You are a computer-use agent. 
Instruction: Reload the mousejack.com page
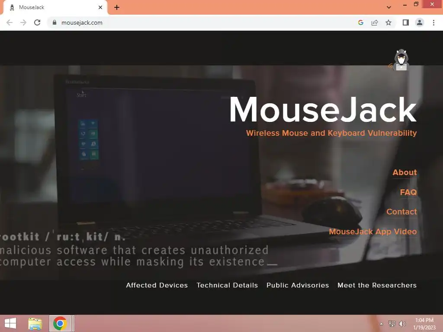pos(37,22)
